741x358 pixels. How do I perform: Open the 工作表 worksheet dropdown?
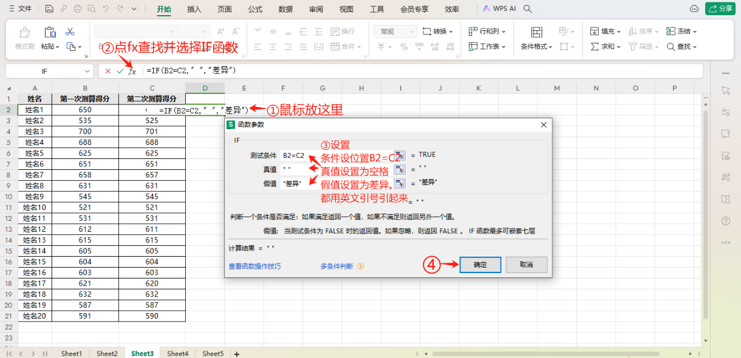pos(488,47)
